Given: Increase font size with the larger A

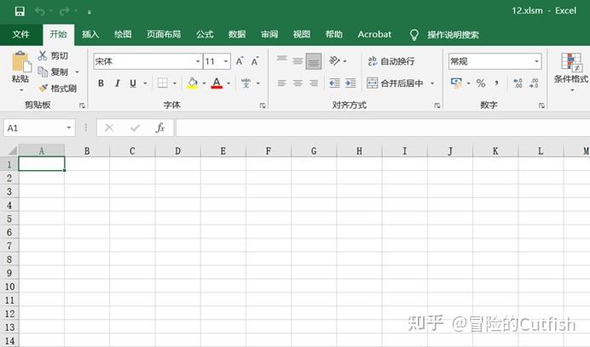Looking at the screenshot, I should (240, 61).
